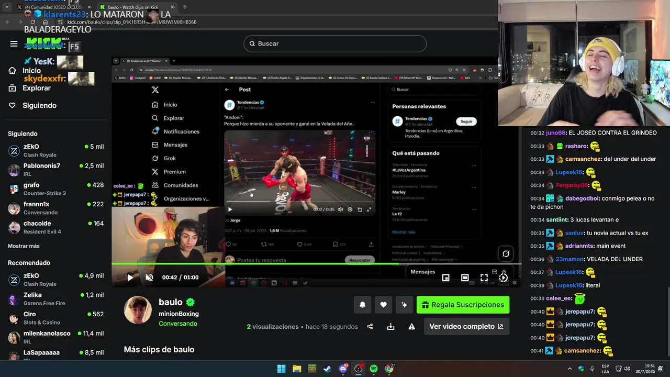Open frannn1x channel in the sidebar
The image size is (670, 377).
coord(56,208)
